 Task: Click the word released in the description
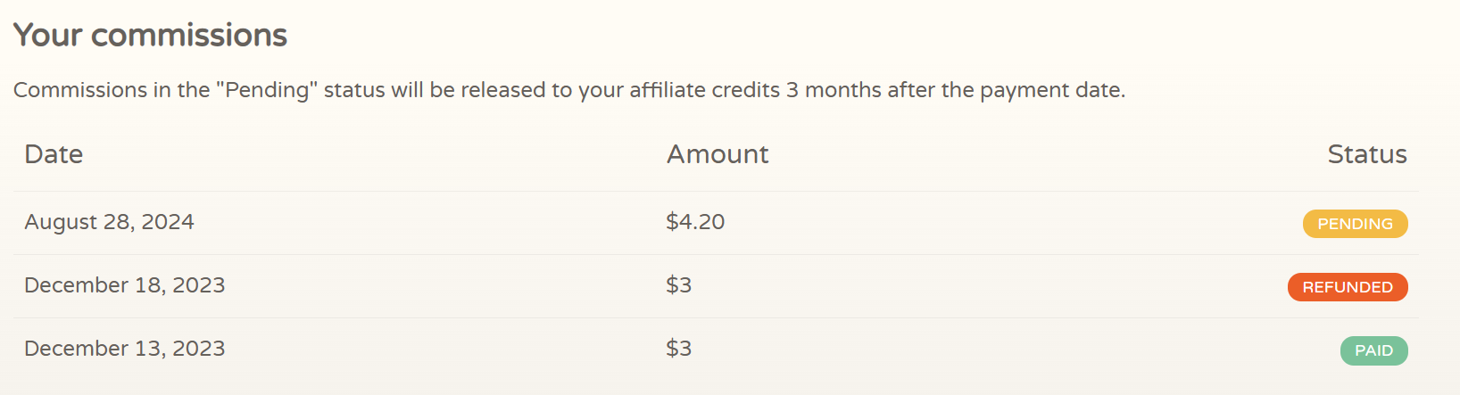coord(502,90)
